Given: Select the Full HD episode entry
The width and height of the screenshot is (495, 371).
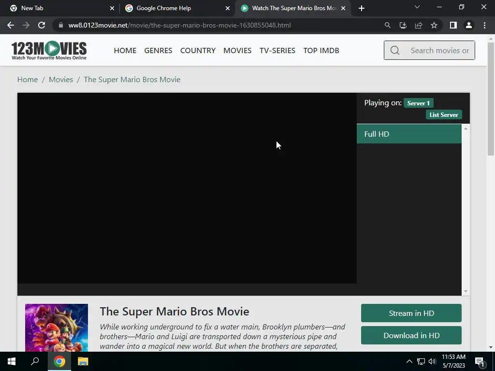Looking at the screenshot, I should (x=409, y=134).
